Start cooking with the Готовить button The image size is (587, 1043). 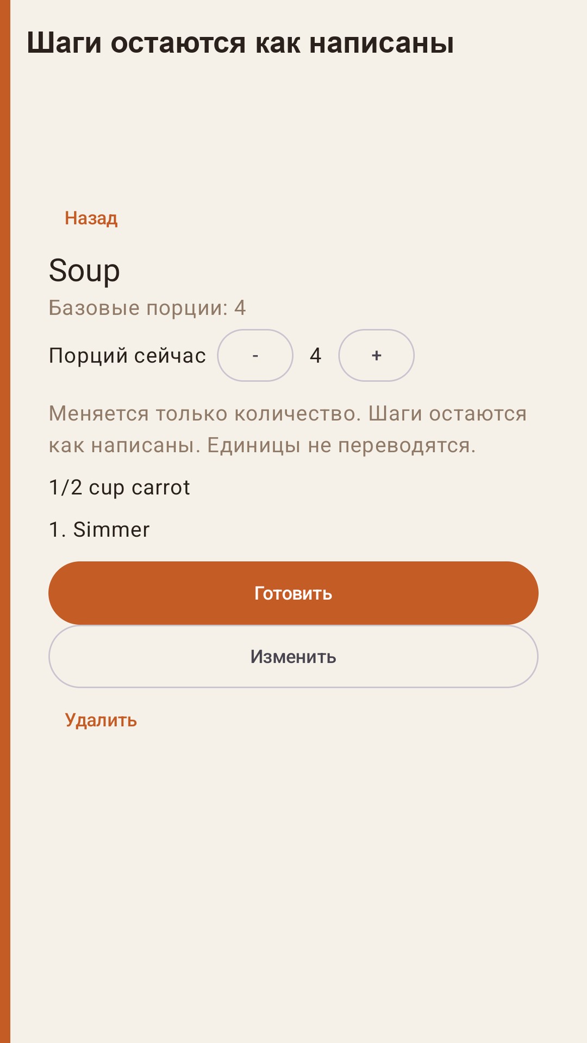293,593
